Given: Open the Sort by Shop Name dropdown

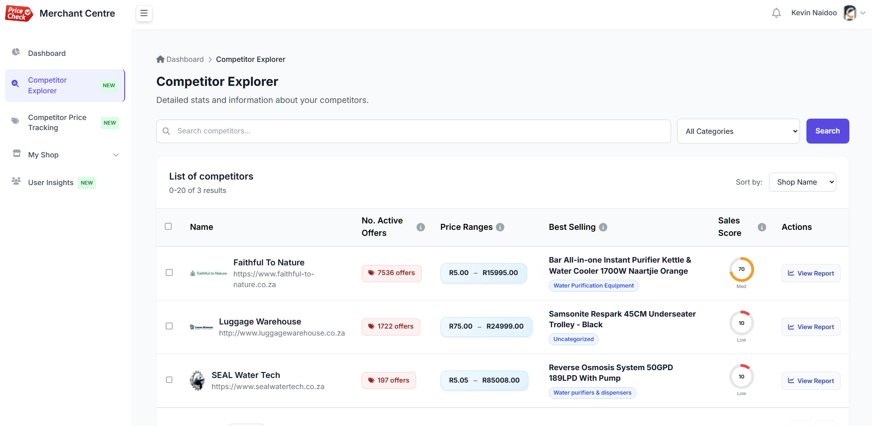Looking at the screenshot, I should pos(802,182).
